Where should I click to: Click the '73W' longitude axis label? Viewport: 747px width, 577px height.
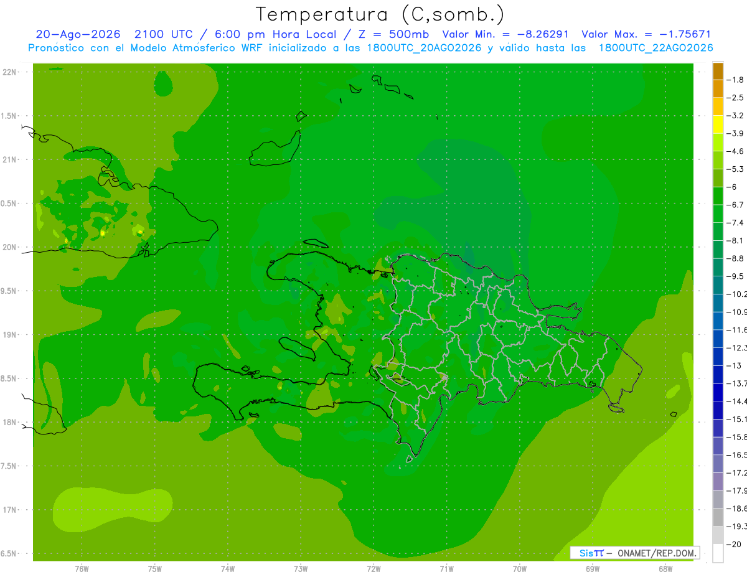click(301, 569)
